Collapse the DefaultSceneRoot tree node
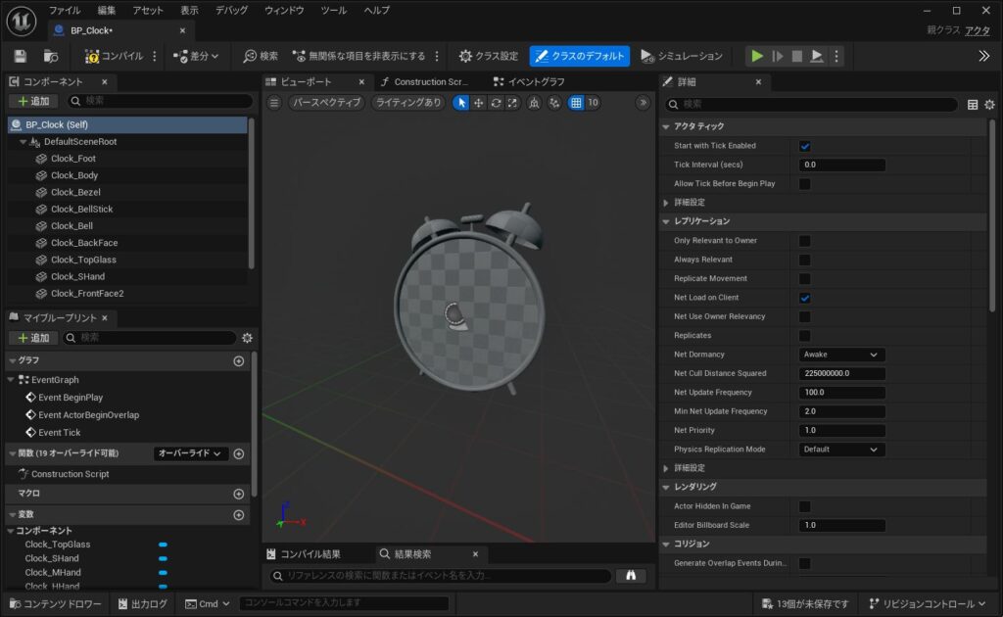 [x=23, y=142]
